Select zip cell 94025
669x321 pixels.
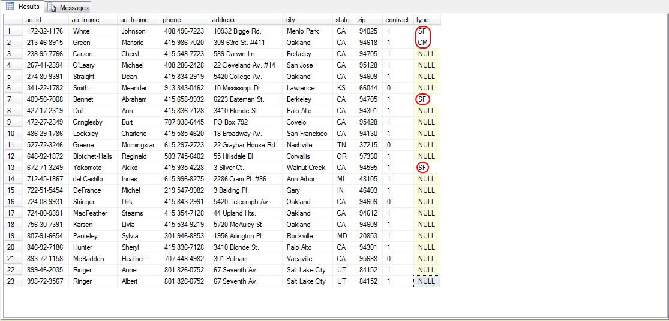click(x=368, y=31)
